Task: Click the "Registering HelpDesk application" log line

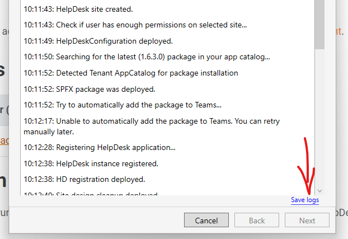Action: 100,148
